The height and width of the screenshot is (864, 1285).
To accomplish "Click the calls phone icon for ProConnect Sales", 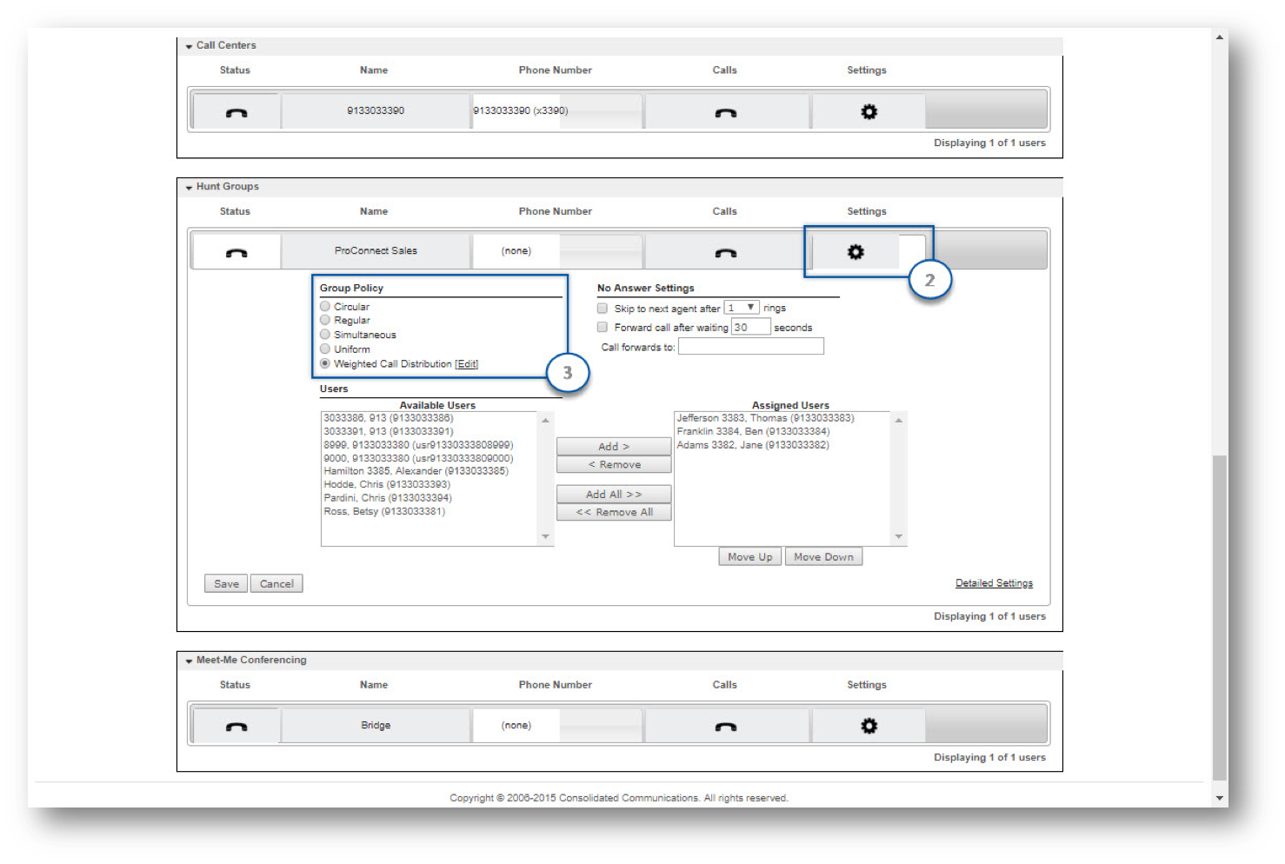I will coord(726,253).
